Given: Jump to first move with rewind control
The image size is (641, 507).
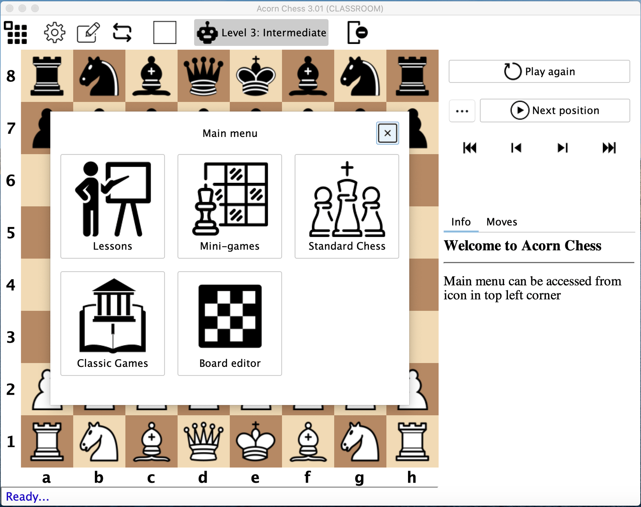Looking at the screenshot, I should 470,148.
